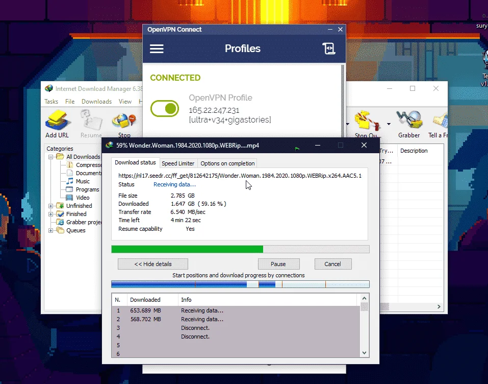Click the CONNECTED status label
The width and height of the screenshot is (488, 384).
175,78
